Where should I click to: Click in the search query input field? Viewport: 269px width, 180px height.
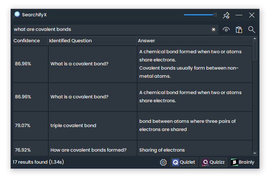click(110, 29)
